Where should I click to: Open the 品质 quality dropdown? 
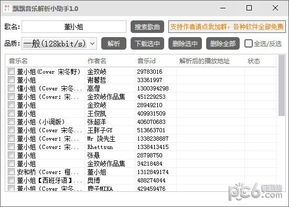click(x=59, y=43)
